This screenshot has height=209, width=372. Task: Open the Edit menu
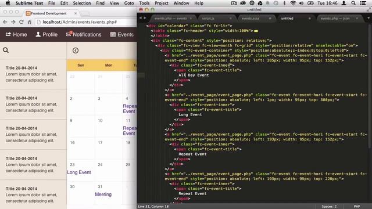point(64,3)
